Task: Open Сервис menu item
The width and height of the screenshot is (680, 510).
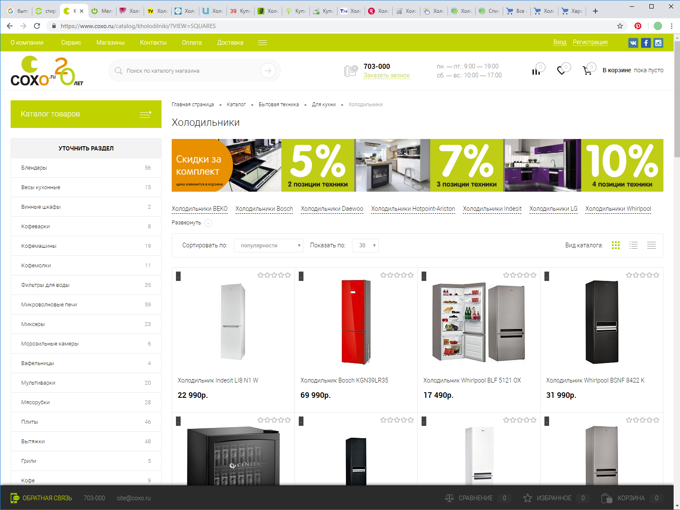Action: pos(71,42)
